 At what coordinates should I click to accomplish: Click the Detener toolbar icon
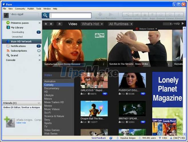(170, 15)
